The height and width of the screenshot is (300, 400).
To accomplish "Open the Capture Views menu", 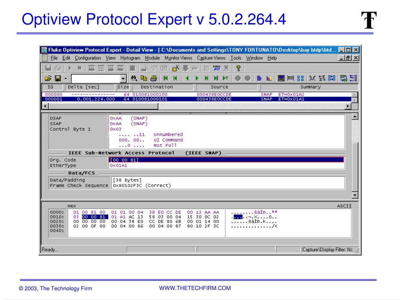I will point(211,58).
